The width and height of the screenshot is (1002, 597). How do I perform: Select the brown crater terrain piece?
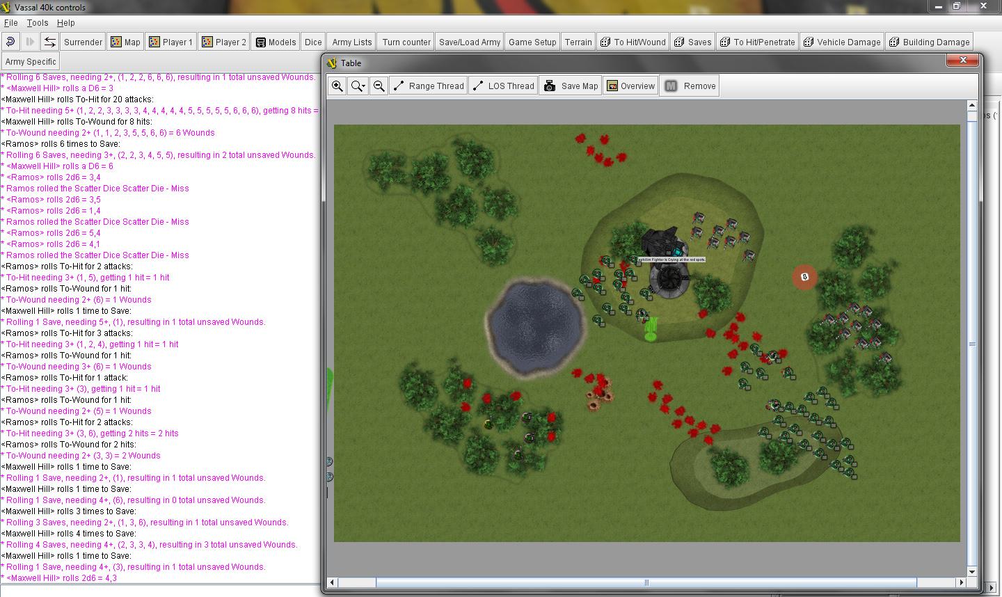tap(599, 393)
